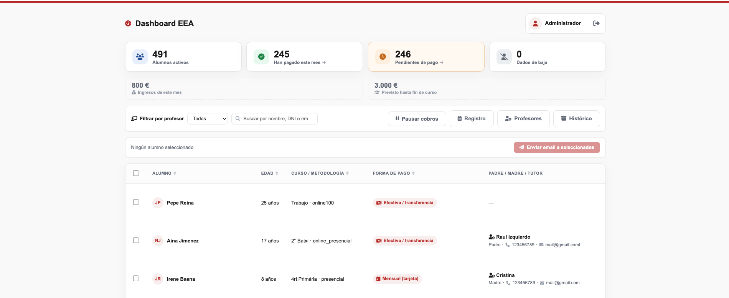Click the phone icon in Raul Izquierdo's contact line
Image resolution: width=729 pixels, height=298 pixels.
[508, 245]
